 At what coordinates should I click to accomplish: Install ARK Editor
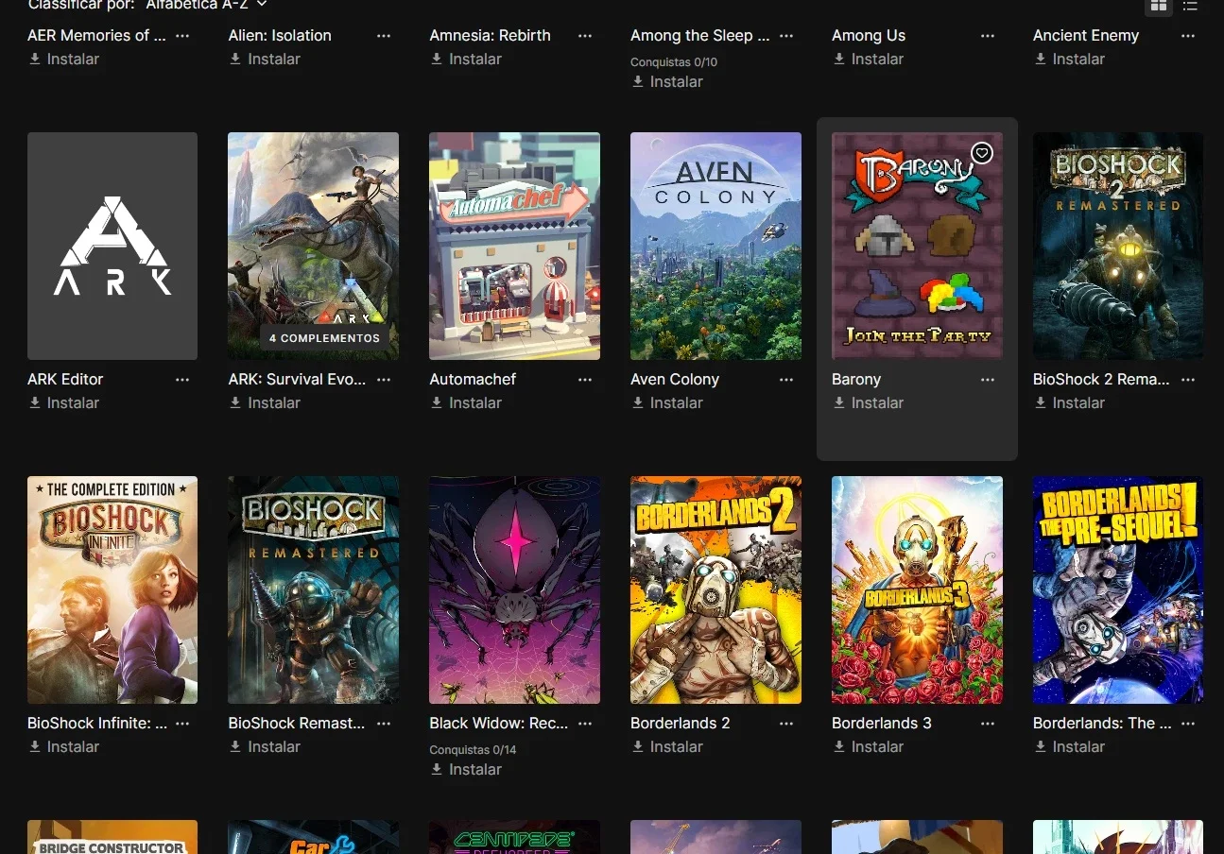tap(64, 402)
